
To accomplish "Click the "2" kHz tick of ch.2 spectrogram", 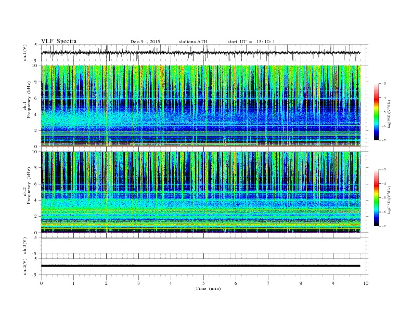I will (x=36, y=216).
